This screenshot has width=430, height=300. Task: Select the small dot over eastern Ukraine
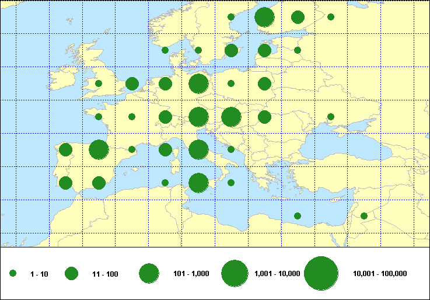coord(331,117)
